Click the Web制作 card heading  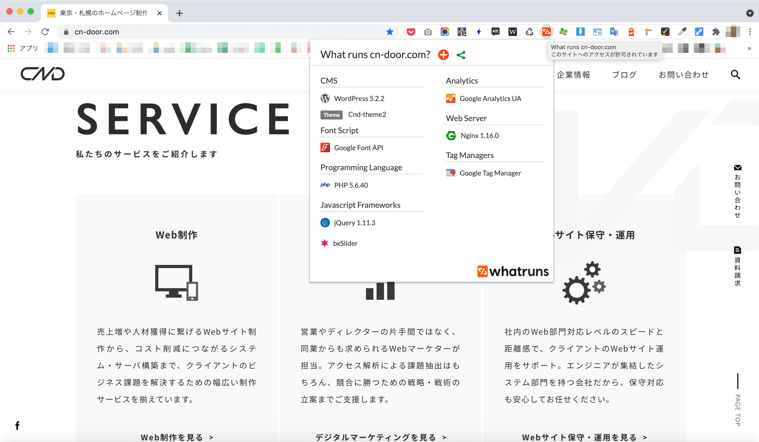click(176, 235)
